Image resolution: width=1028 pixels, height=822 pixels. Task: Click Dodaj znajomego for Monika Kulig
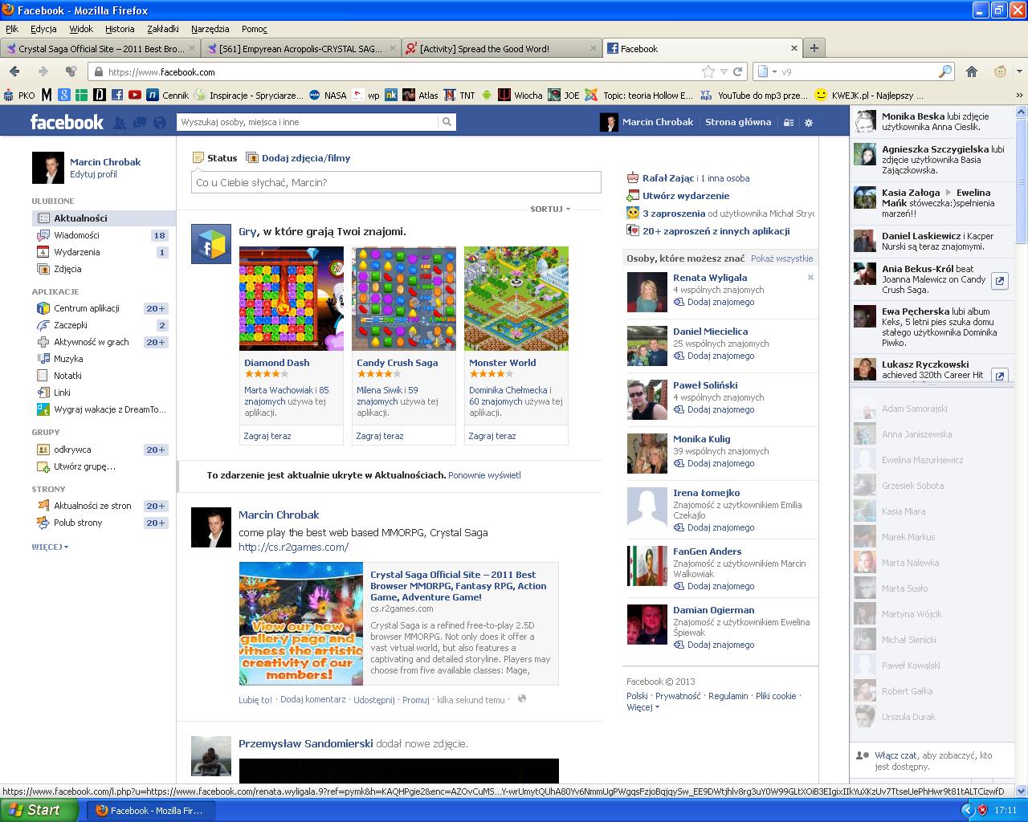click(720, 463)
